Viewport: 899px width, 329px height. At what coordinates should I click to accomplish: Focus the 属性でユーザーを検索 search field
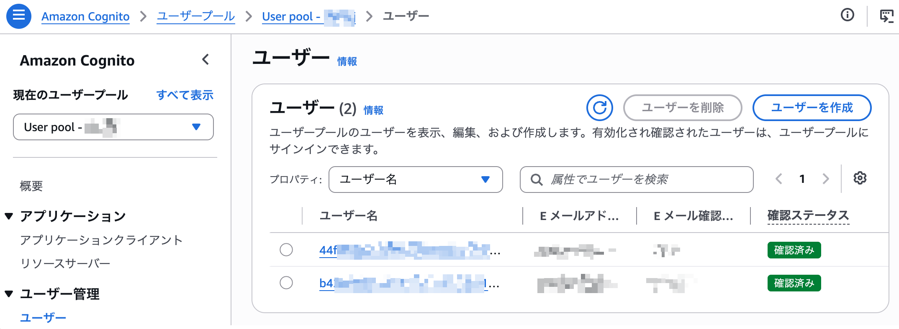[637, 180]
